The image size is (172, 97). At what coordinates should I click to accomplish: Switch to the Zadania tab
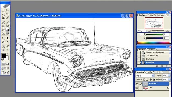[152, 50]
